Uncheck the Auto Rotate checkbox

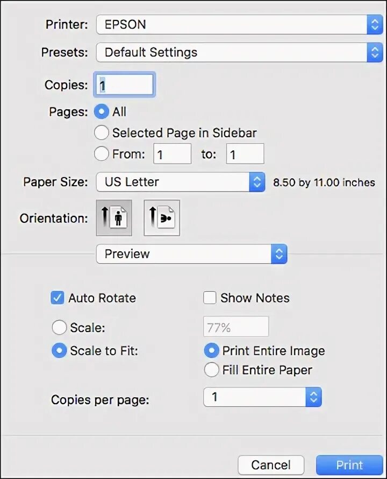pyautogui.click(x=58, y=298)
